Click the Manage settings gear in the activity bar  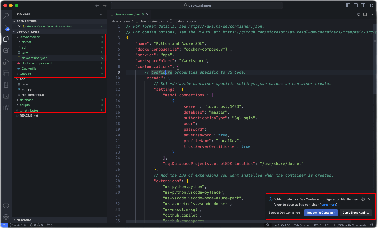[x=6, y=217]
